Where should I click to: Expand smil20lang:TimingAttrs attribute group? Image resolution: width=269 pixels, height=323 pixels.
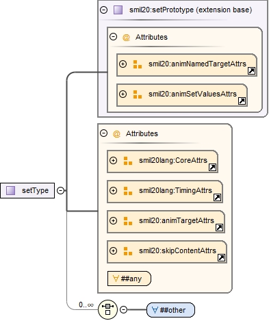pyautogui.click(x=113, y=190)
